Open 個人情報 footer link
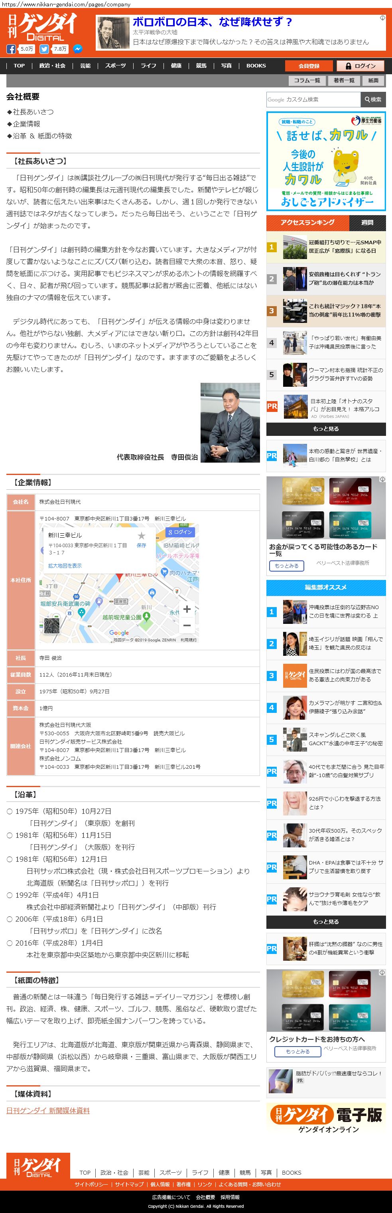Screen dimensions: 392x1213 pyautogui.click(x=160, y=1184)
